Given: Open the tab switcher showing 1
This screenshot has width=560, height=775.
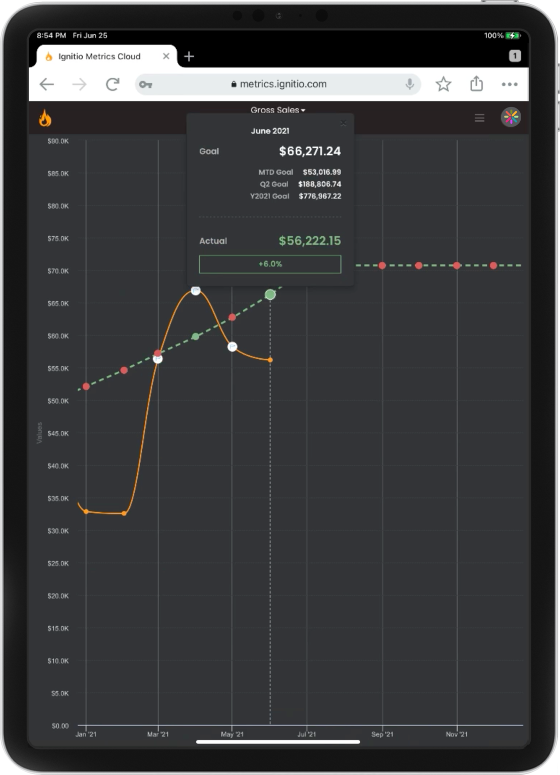Looking at the screenshot, I should click(515, 56).
